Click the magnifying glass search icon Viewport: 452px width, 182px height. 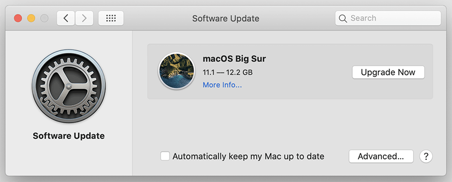click(x=343, y=19)
